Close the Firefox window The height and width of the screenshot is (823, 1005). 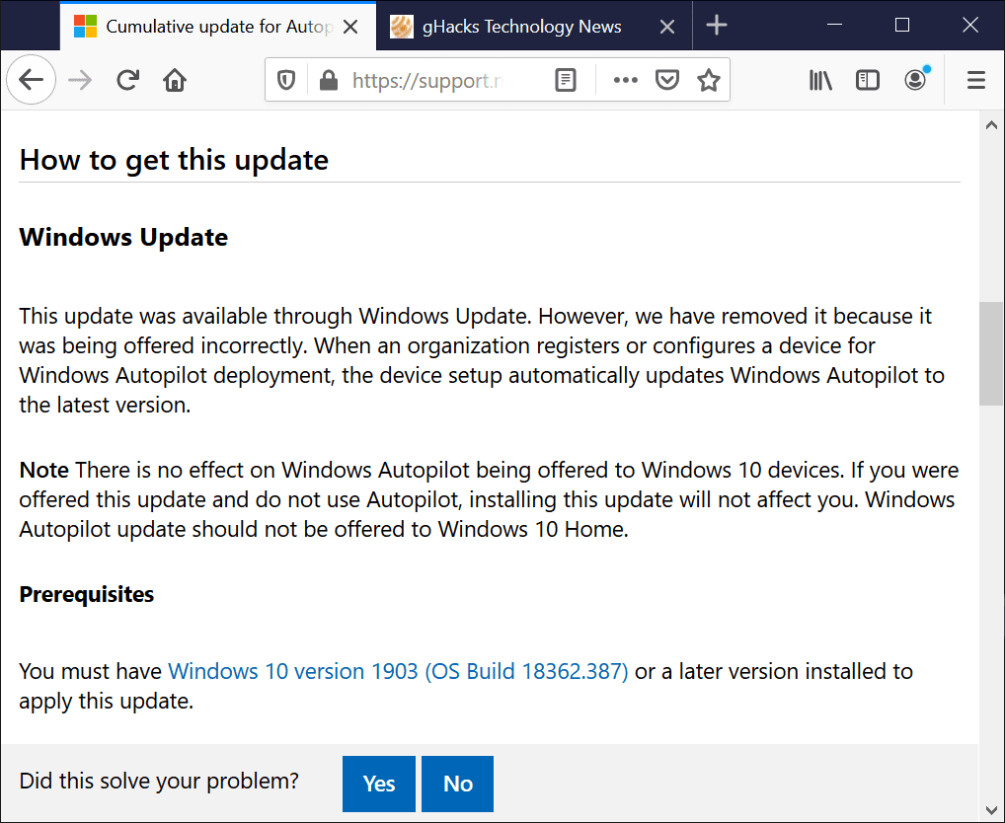click(x=969, y=25)
